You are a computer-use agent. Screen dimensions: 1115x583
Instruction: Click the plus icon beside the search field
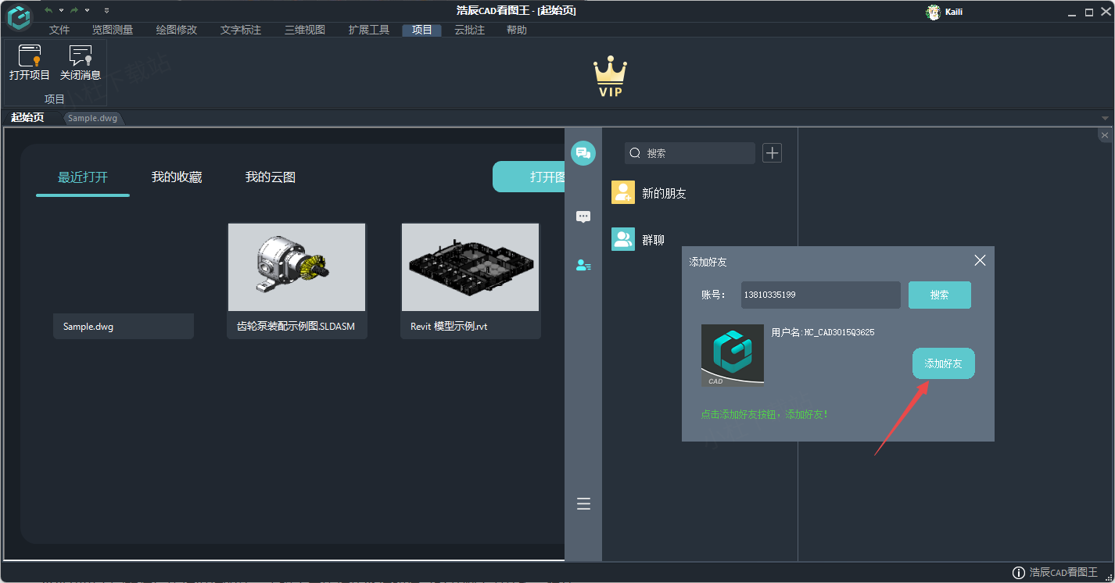tap(773, 153)
